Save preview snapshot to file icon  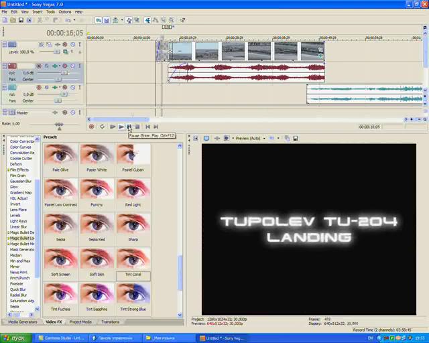coord(296,139)
